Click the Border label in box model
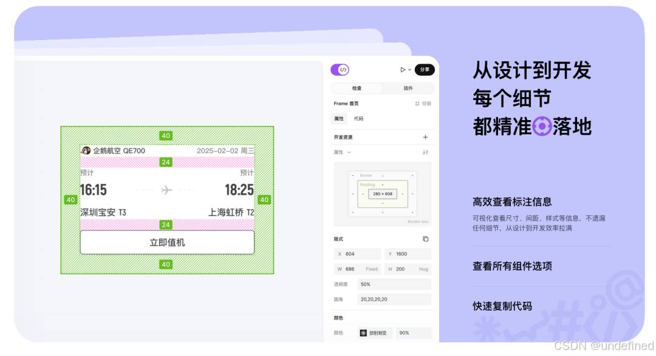 point(366,175)
